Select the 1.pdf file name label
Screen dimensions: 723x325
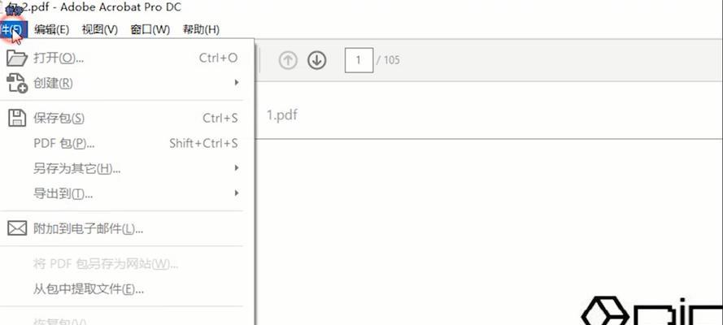tap(281, 115)
